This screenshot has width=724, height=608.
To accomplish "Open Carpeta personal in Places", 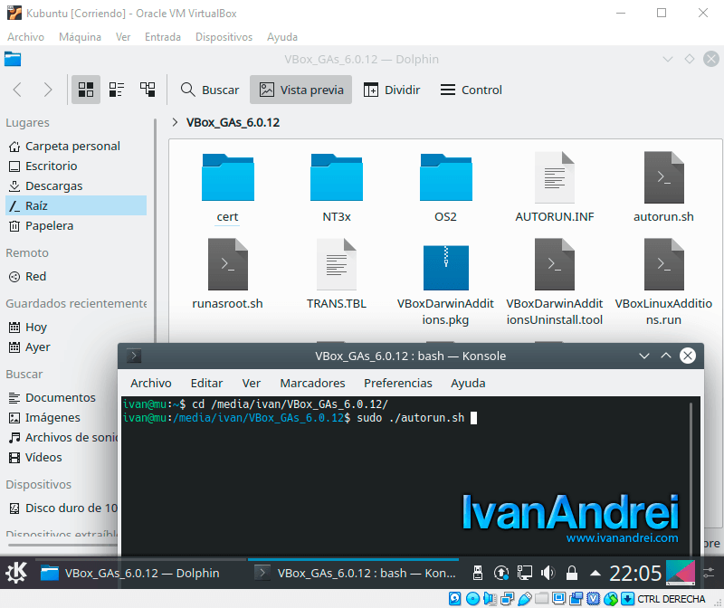I will pos(76,147).
